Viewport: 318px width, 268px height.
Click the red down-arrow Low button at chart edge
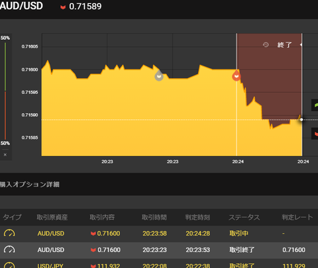pyautogui.click(x=315, y=134)
